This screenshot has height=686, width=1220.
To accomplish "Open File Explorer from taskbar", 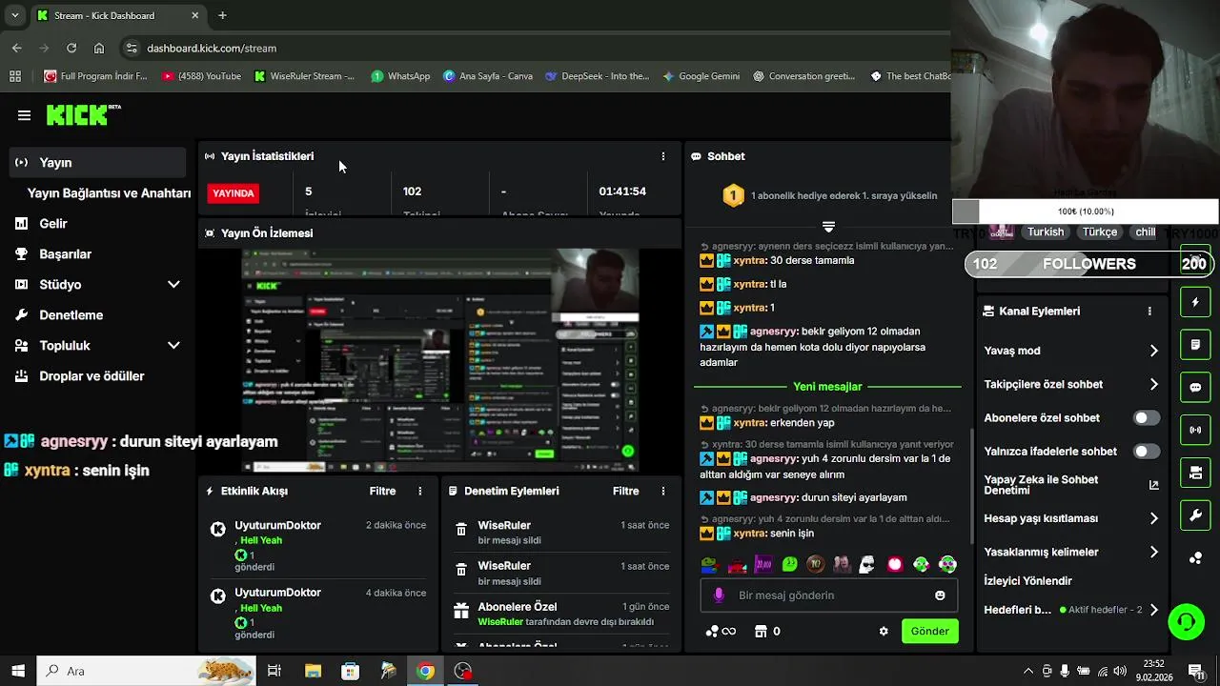I will coord(313,671).
